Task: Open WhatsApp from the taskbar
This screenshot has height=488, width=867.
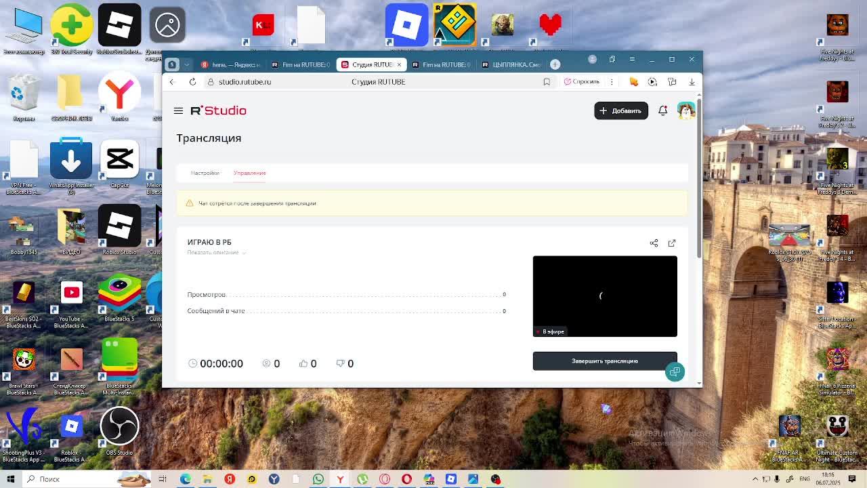Action: click(x=318, y=479)
